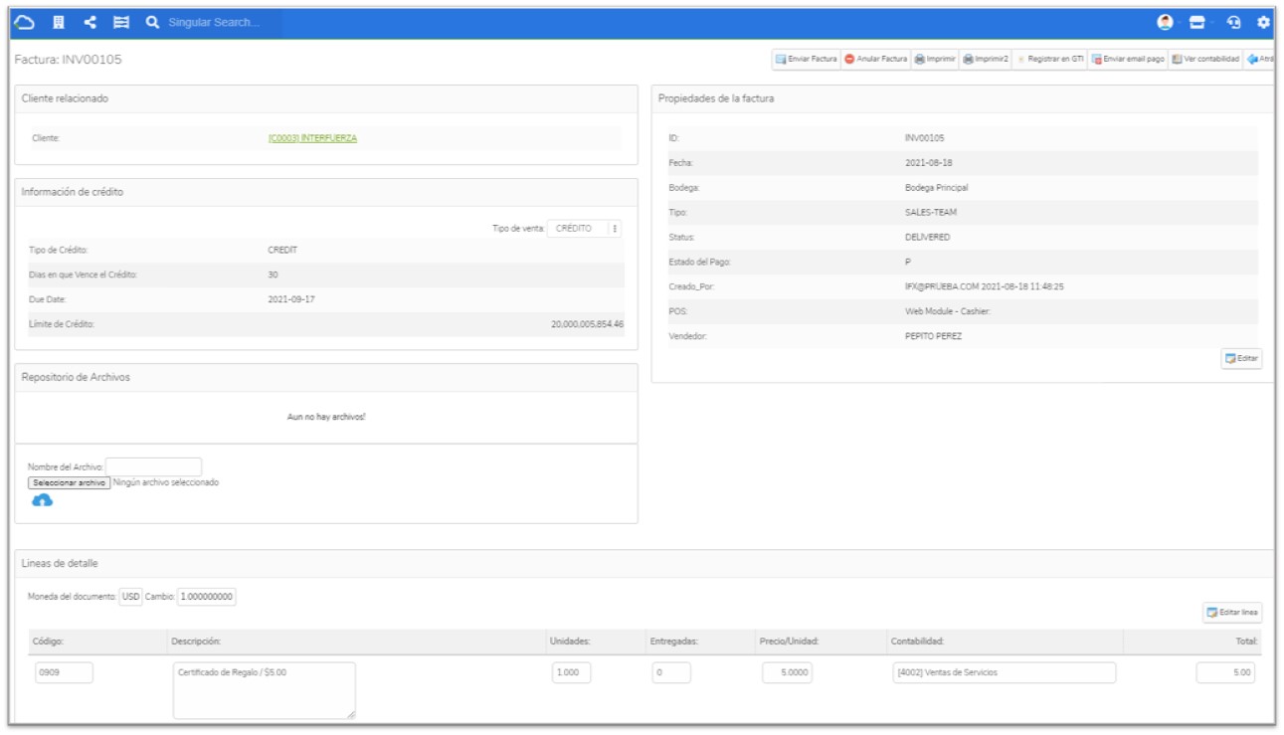1284x735 pixels.
Task: Open the user avatar menu
Action: point(1166,22)
